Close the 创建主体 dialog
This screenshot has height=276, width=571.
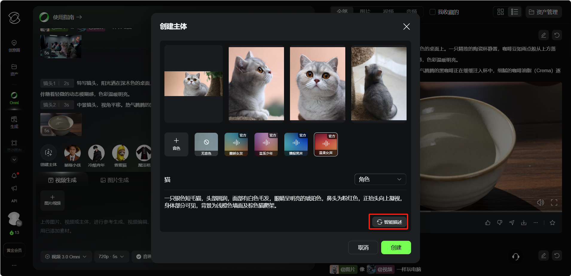point(406,27)
